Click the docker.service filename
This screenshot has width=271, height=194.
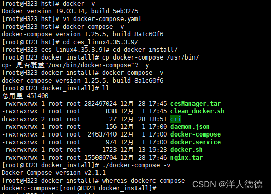[196, 142]
